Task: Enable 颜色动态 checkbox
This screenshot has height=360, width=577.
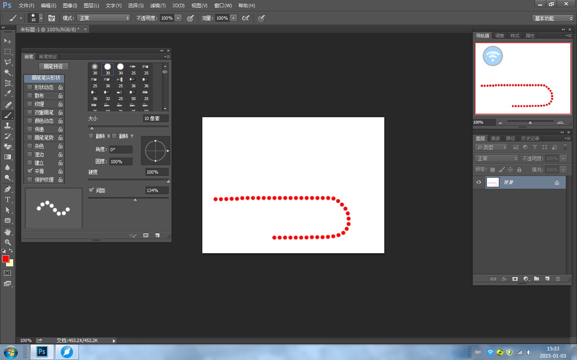Action: point(30,121)
